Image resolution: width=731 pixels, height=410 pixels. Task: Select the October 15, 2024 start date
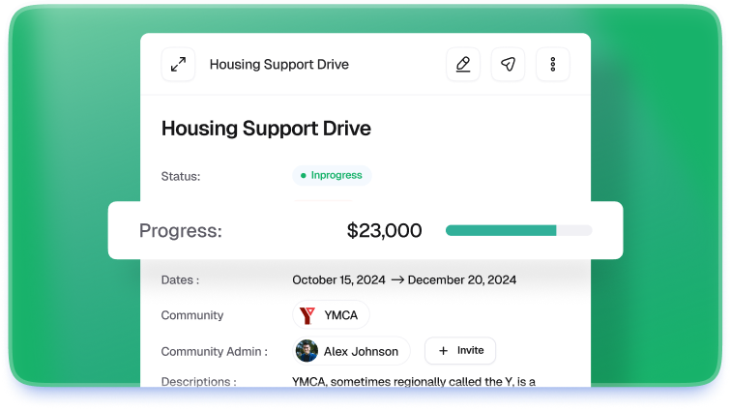tap(338, 280)
